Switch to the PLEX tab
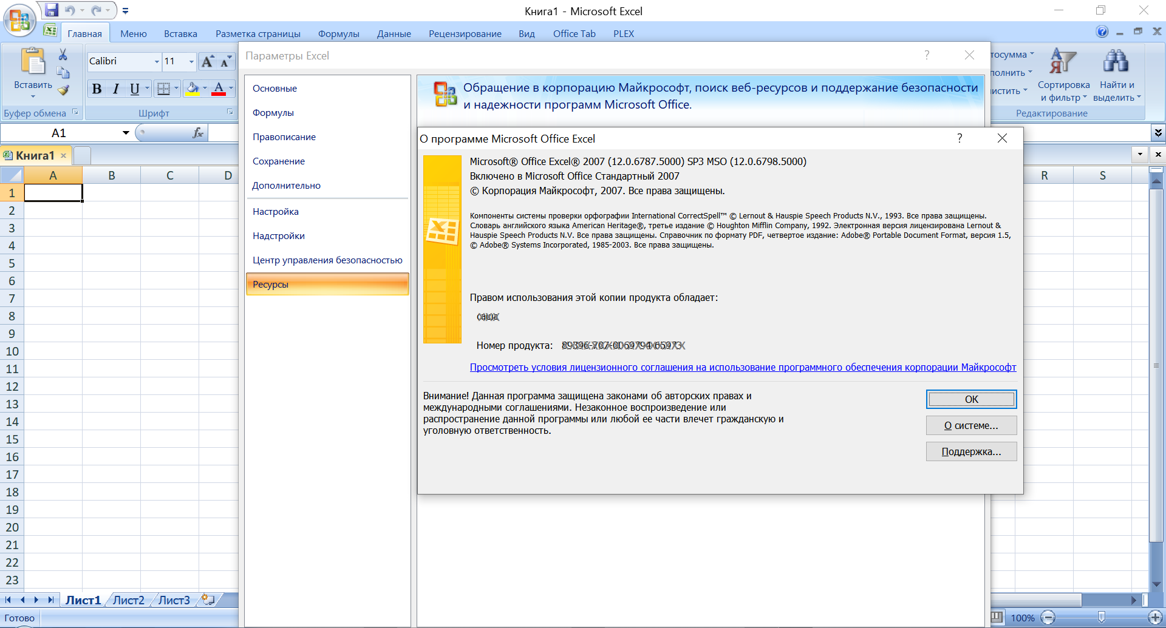 (x=624, y=34)
